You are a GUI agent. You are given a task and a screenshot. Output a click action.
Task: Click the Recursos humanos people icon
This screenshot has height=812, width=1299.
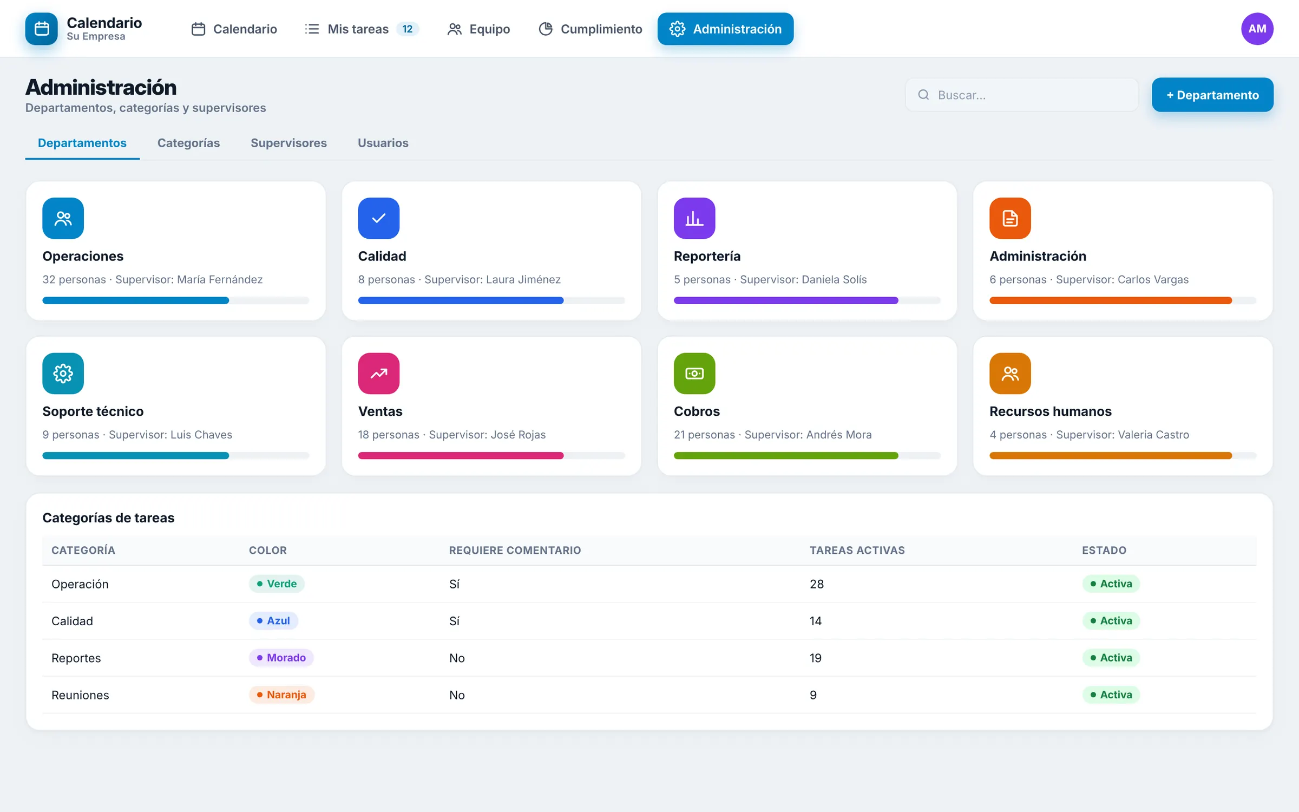click(x=1010, y=374)
